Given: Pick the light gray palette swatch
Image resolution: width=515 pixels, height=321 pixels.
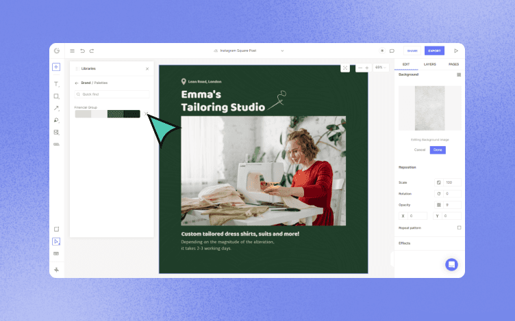Looking at the screenshot, I should (83, 114).
